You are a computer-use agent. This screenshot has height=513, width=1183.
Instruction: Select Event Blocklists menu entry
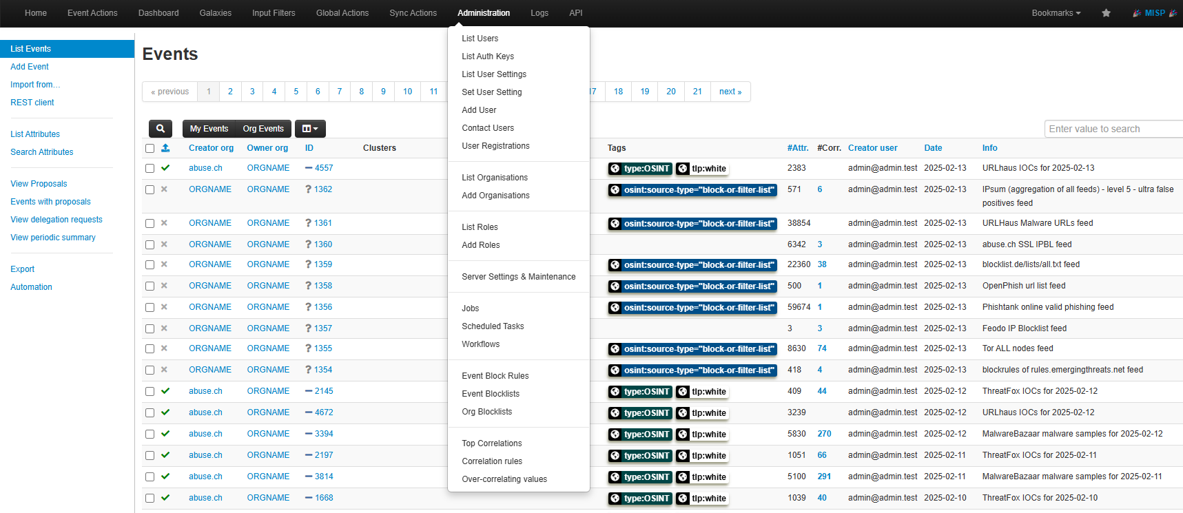point(519,394)
